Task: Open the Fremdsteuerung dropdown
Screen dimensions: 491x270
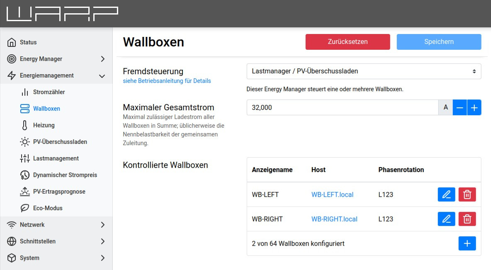Action: click(364, 71)
